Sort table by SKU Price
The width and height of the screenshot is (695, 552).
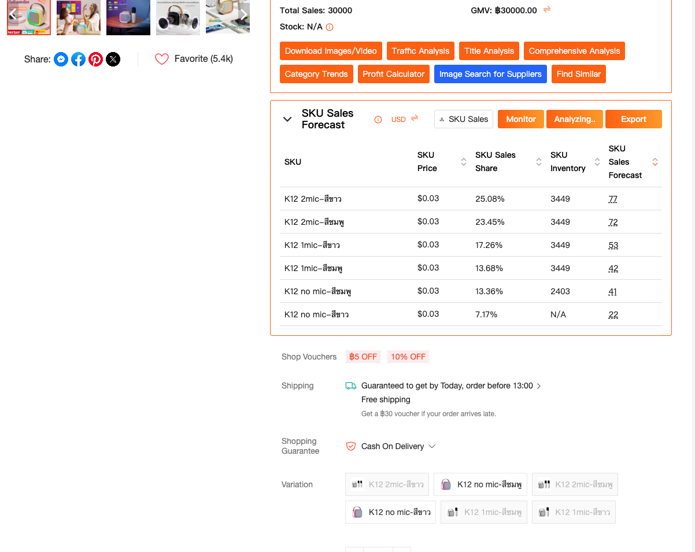(463, 162)
